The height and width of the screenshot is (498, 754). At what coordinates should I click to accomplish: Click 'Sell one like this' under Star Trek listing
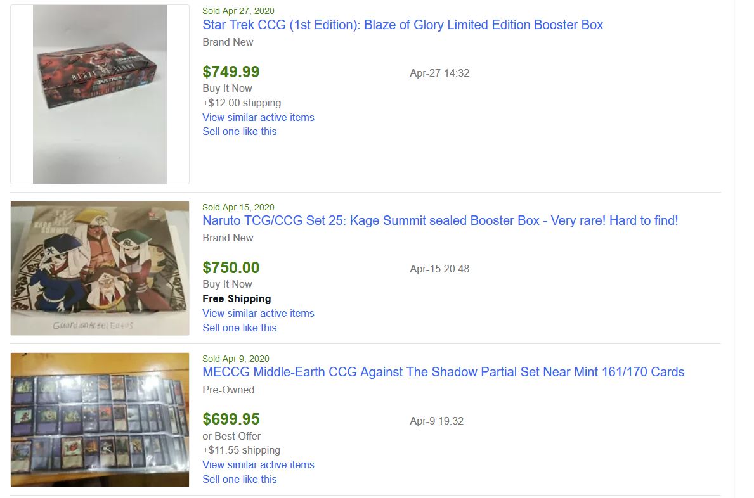240,132
